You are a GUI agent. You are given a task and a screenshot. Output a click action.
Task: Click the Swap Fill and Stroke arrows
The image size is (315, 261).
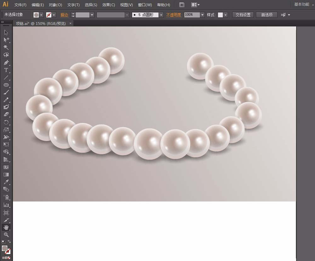(x=9, y=242)
